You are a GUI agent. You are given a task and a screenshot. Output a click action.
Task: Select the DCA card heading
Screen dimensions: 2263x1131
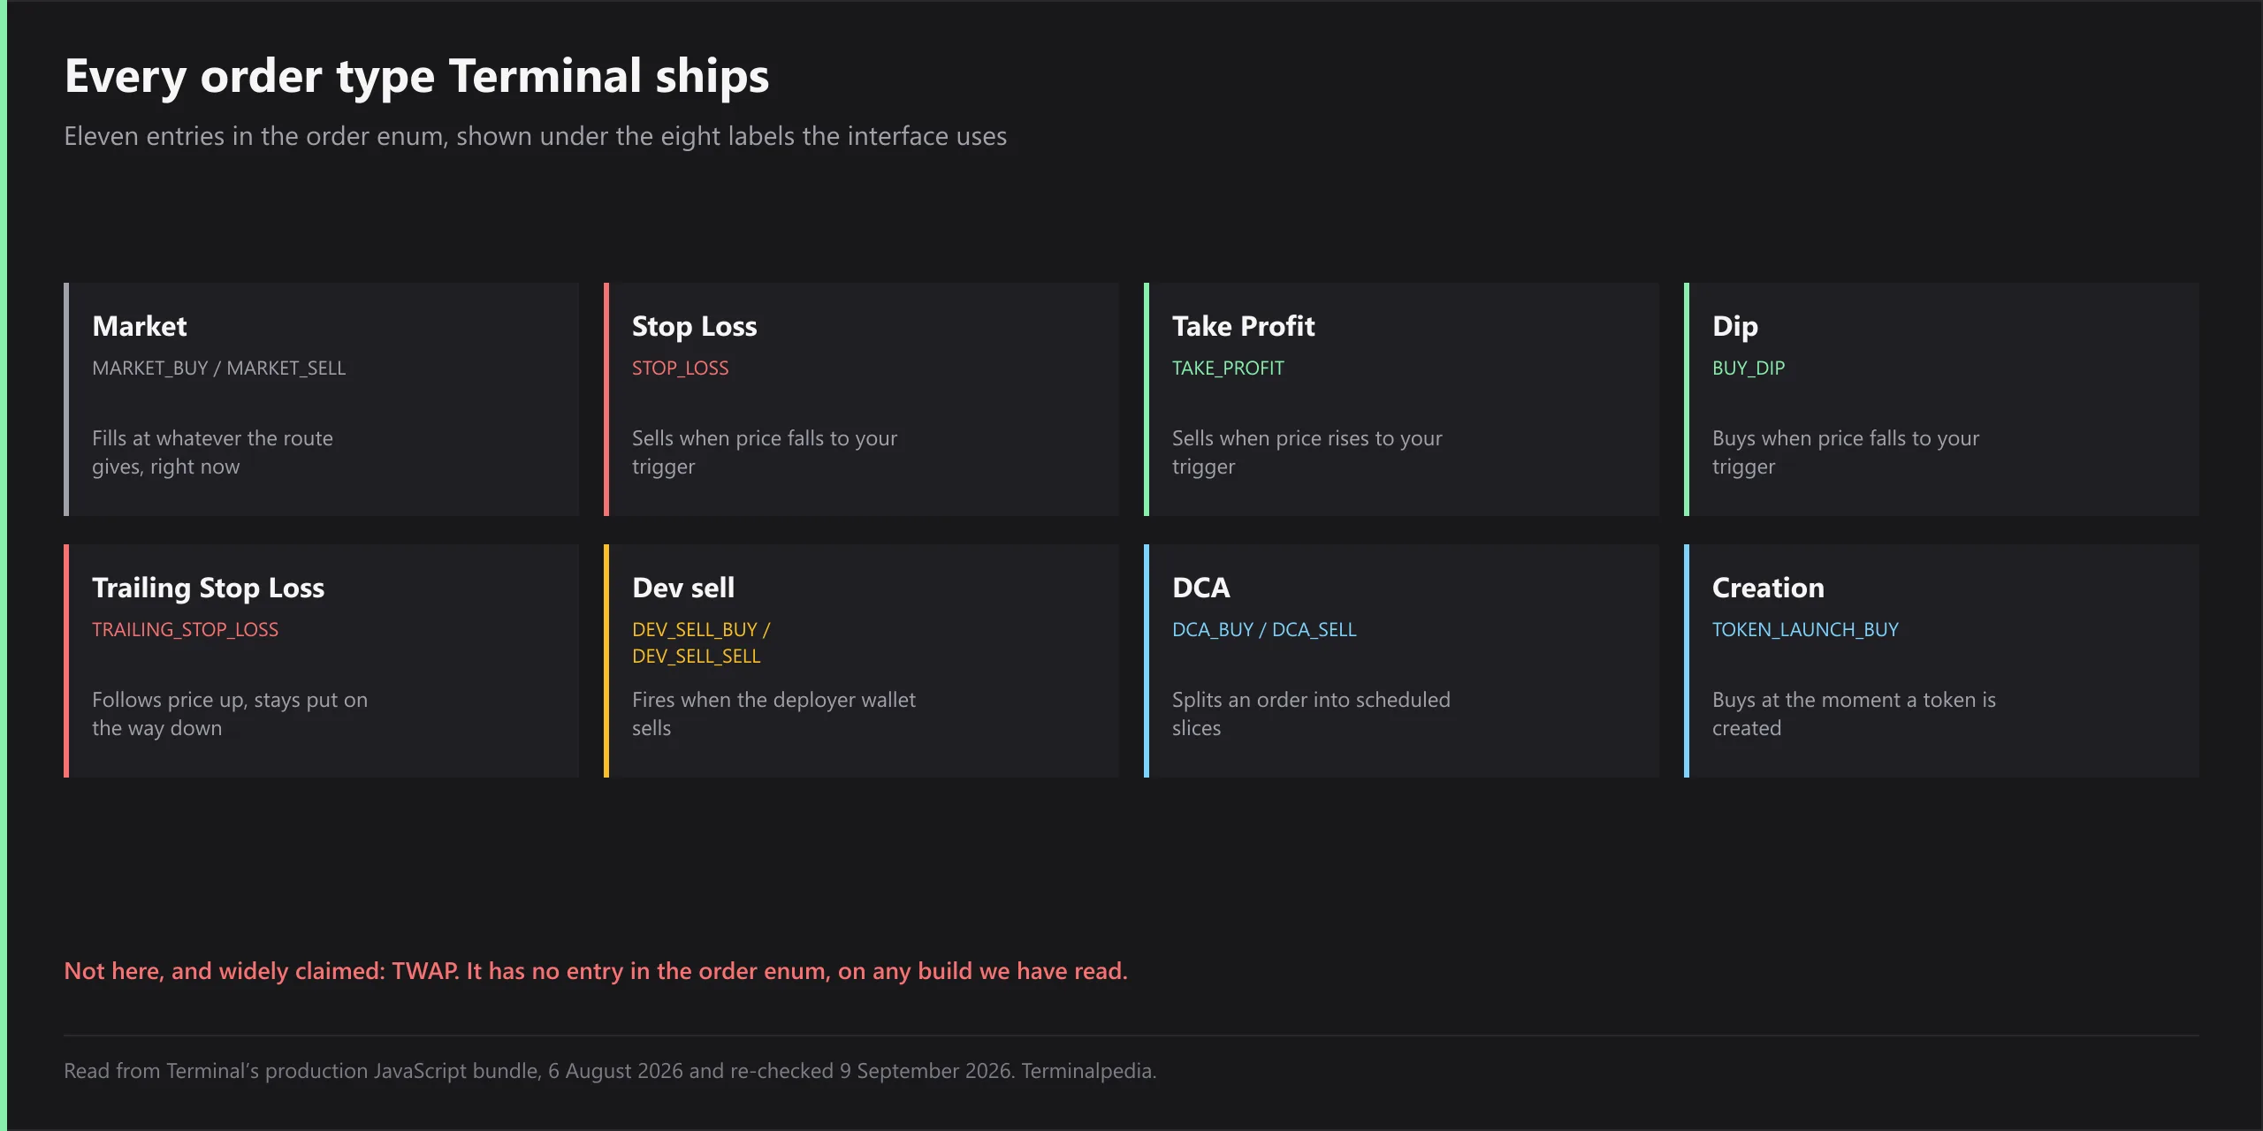(x=1200, y=588)
